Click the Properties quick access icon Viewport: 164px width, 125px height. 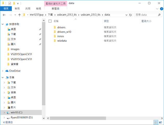pos(10,3)
